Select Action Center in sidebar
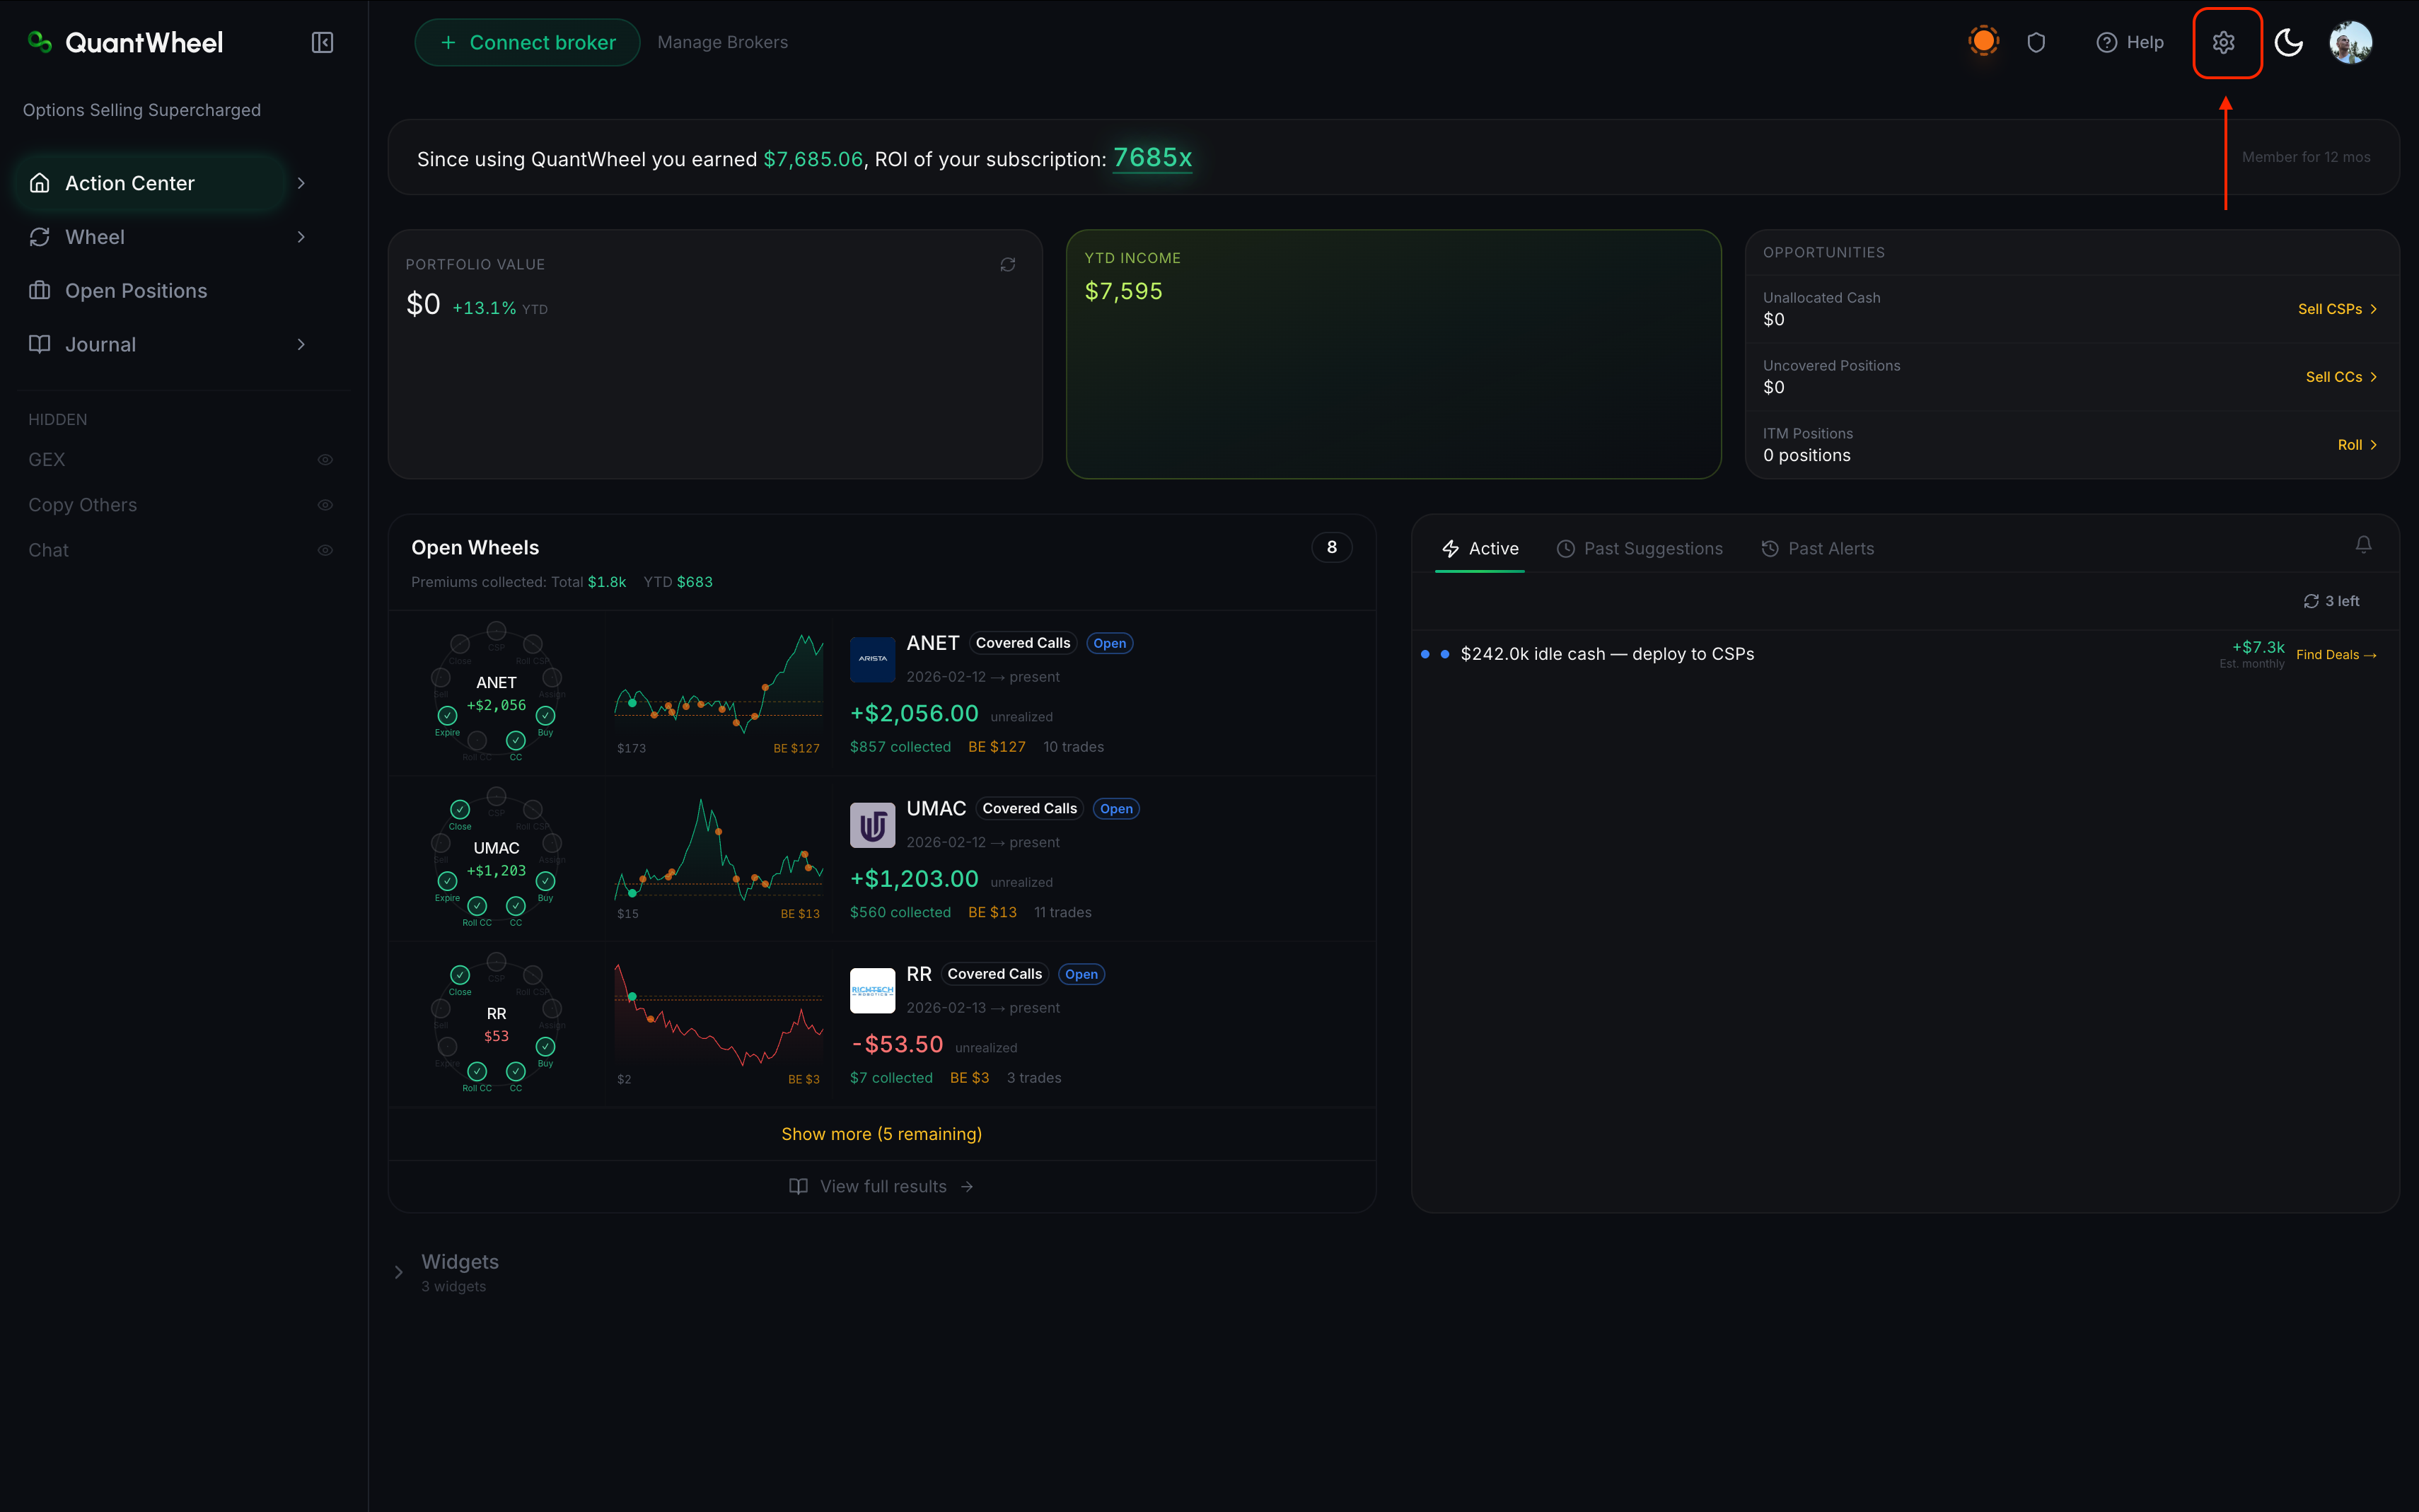 coord(150,183)
